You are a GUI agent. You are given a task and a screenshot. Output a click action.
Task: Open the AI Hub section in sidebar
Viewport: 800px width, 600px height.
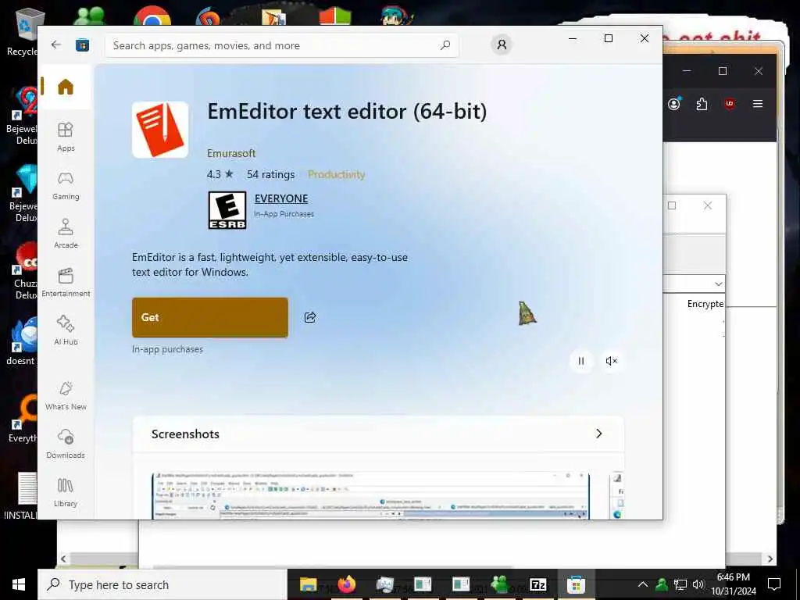[66, 331]
